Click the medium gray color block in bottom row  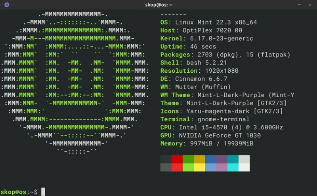tap(166, 168)
